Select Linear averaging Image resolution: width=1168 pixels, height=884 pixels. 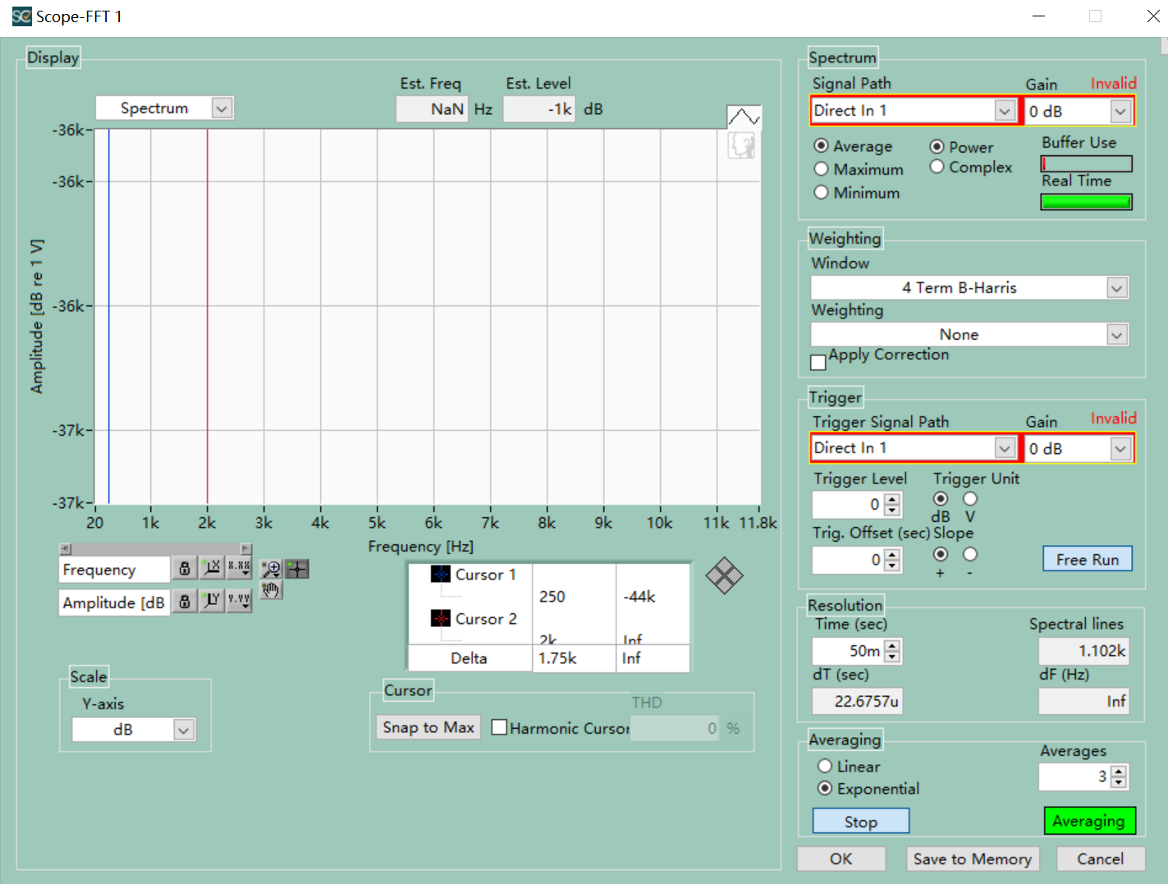(x=825, y=766)
